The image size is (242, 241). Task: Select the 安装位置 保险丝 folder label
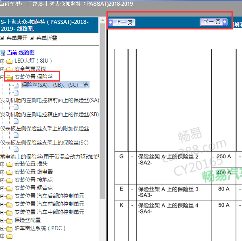pos(33,77)
